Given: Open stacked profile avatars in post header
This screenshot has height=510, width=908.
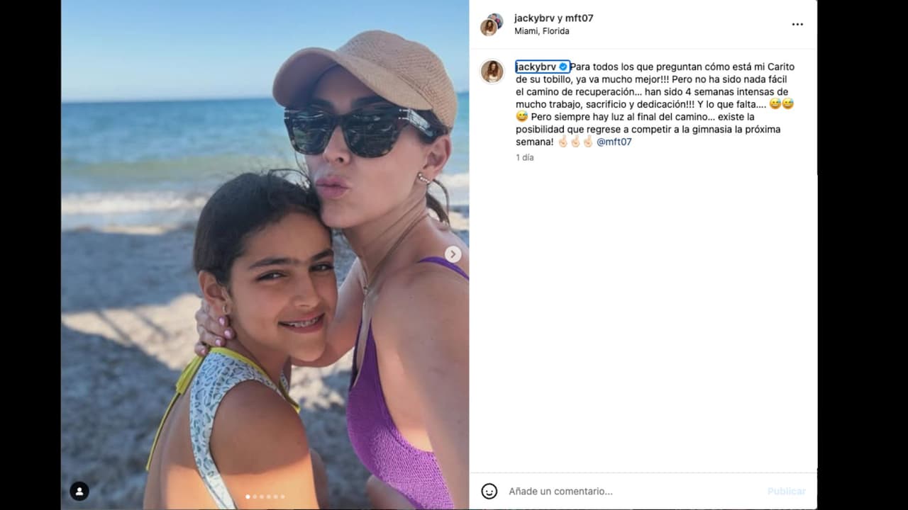Looking at the screenshot, I should (x=491, y=24).
